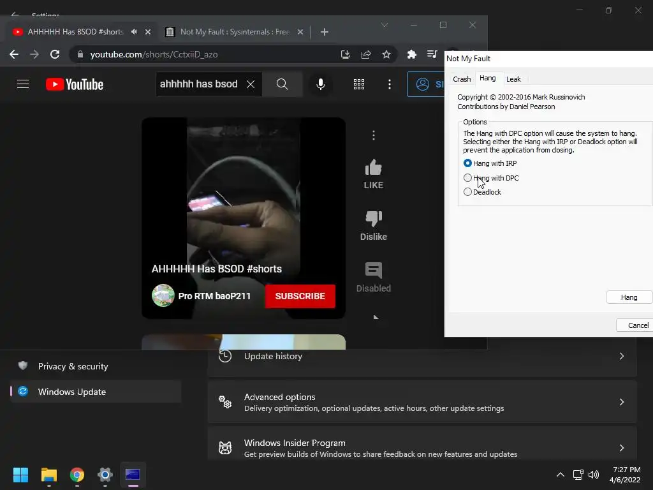653x490 pixels.
Task: Go back in the Chrome browser
Action: pos(14,54)
